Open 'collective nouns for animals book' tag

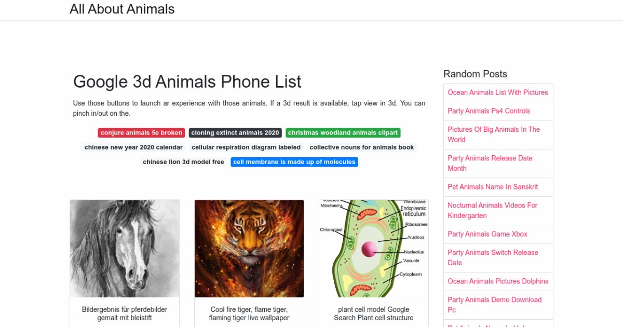coord(362,147)
